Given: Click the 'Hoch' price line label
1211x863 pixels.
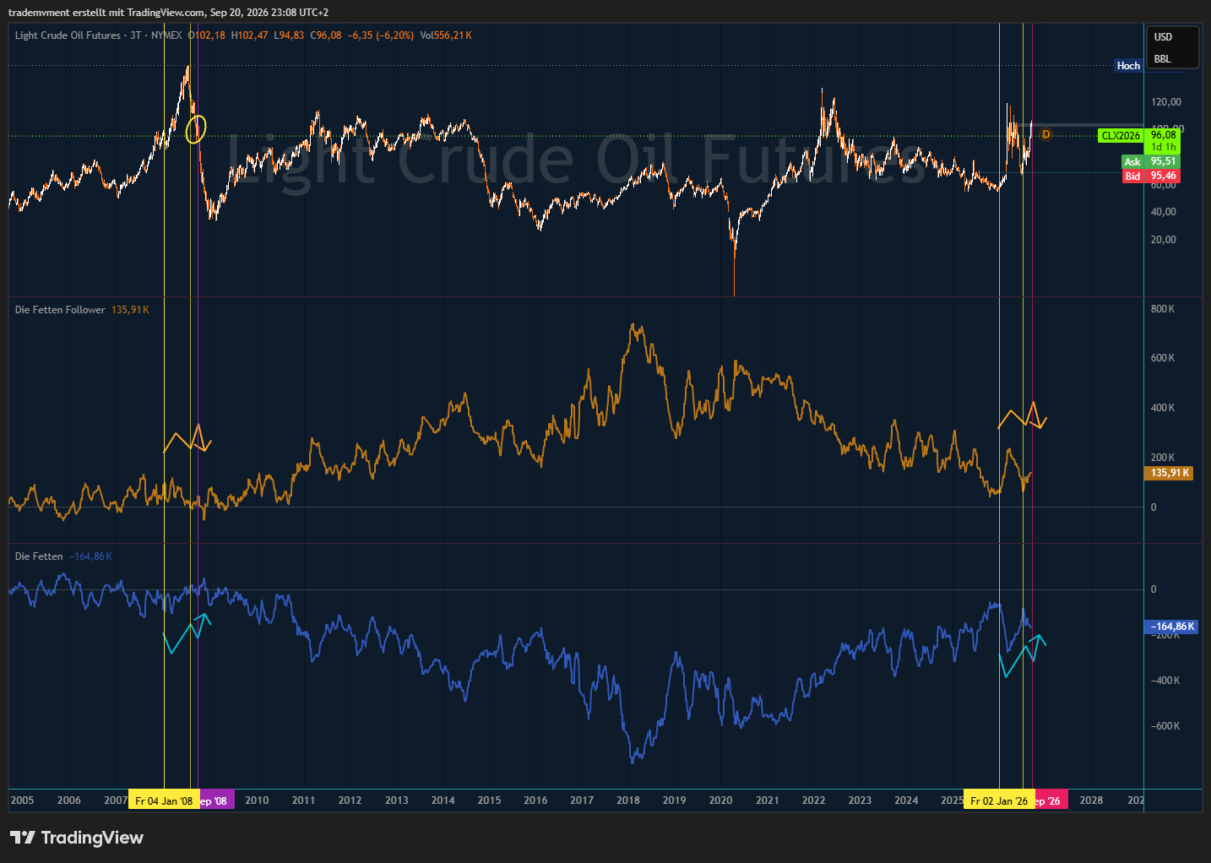Looking at the screenshot, I should point(1128,66).
